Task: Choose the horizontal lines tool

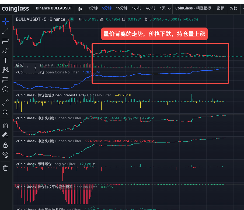Action: pyautogui.click(x=5, y=41)
